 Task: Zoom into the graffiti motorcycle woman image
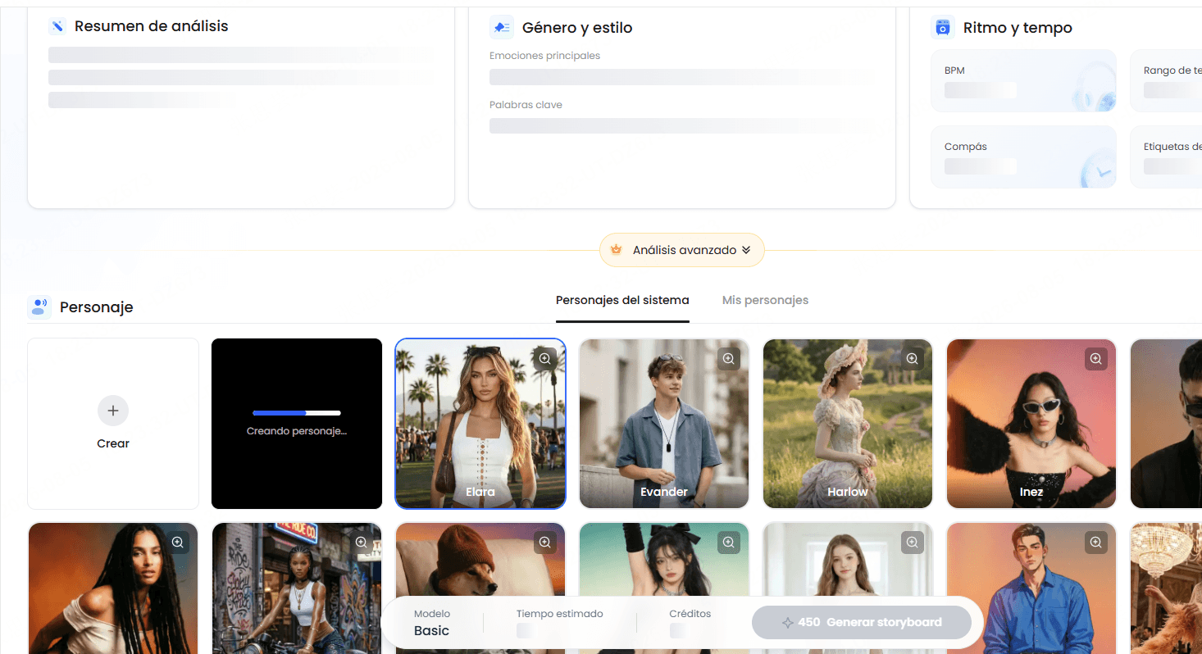point(362,542)
